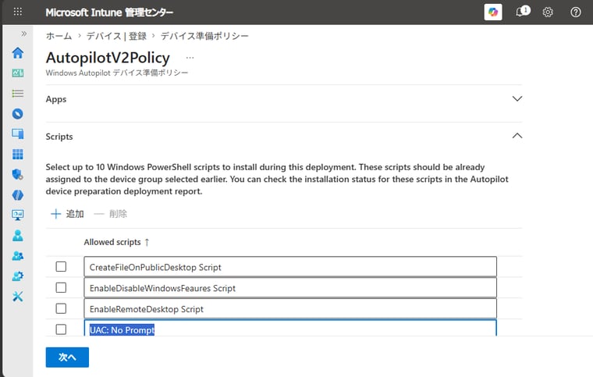Viewport: 593px width, 377px height.
Task: Open Tenant administration icon in sidebar
Action: click(17, 276)
